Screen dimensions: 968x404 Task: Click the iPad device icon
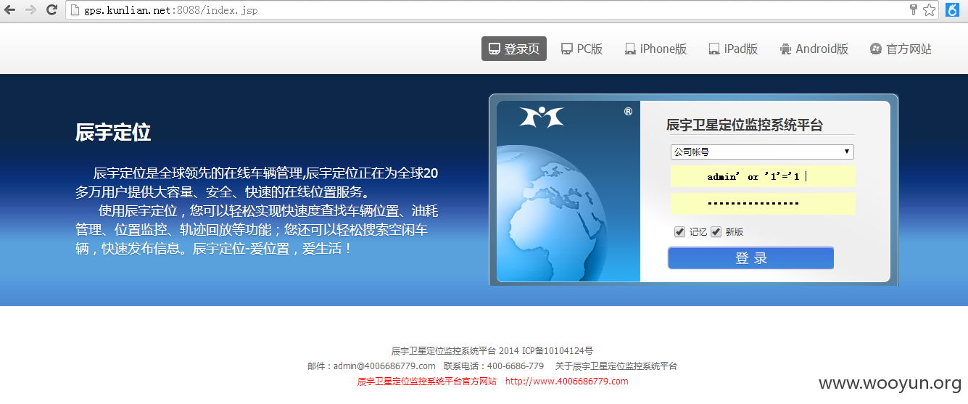click(x=714, y=49)
